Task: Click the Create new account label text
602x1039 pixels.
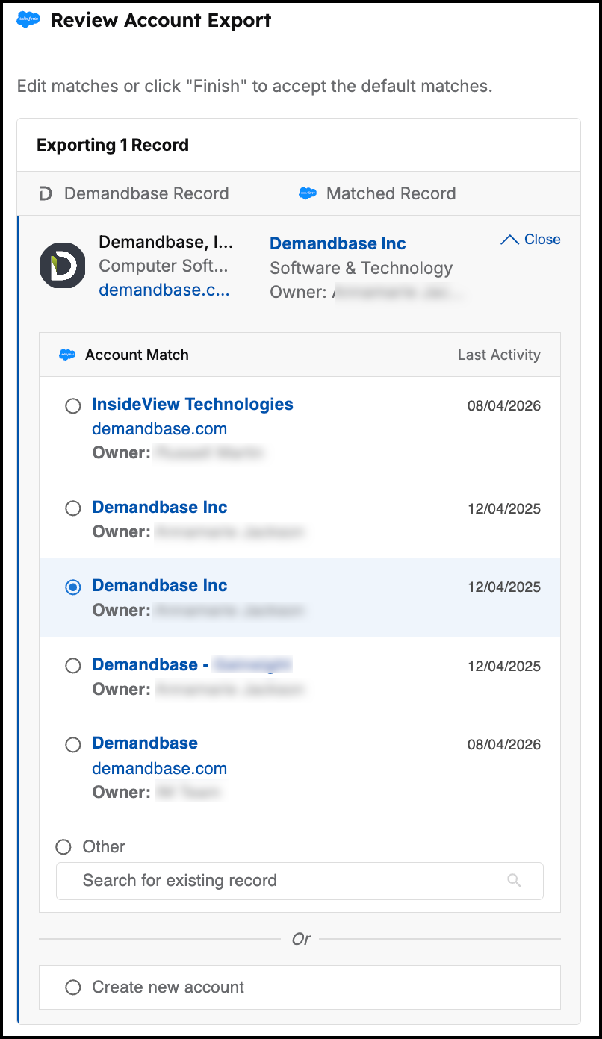Action: pos(168,987)
